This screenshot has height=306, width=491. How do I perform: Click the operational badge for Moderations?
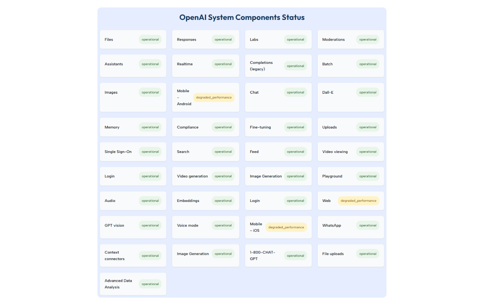[x=367, y=39]
